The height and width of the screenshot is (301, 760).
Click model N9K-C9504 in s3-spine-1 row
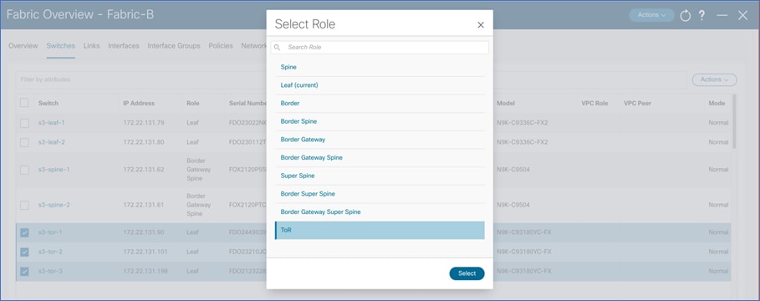click(x=514, y=170)
